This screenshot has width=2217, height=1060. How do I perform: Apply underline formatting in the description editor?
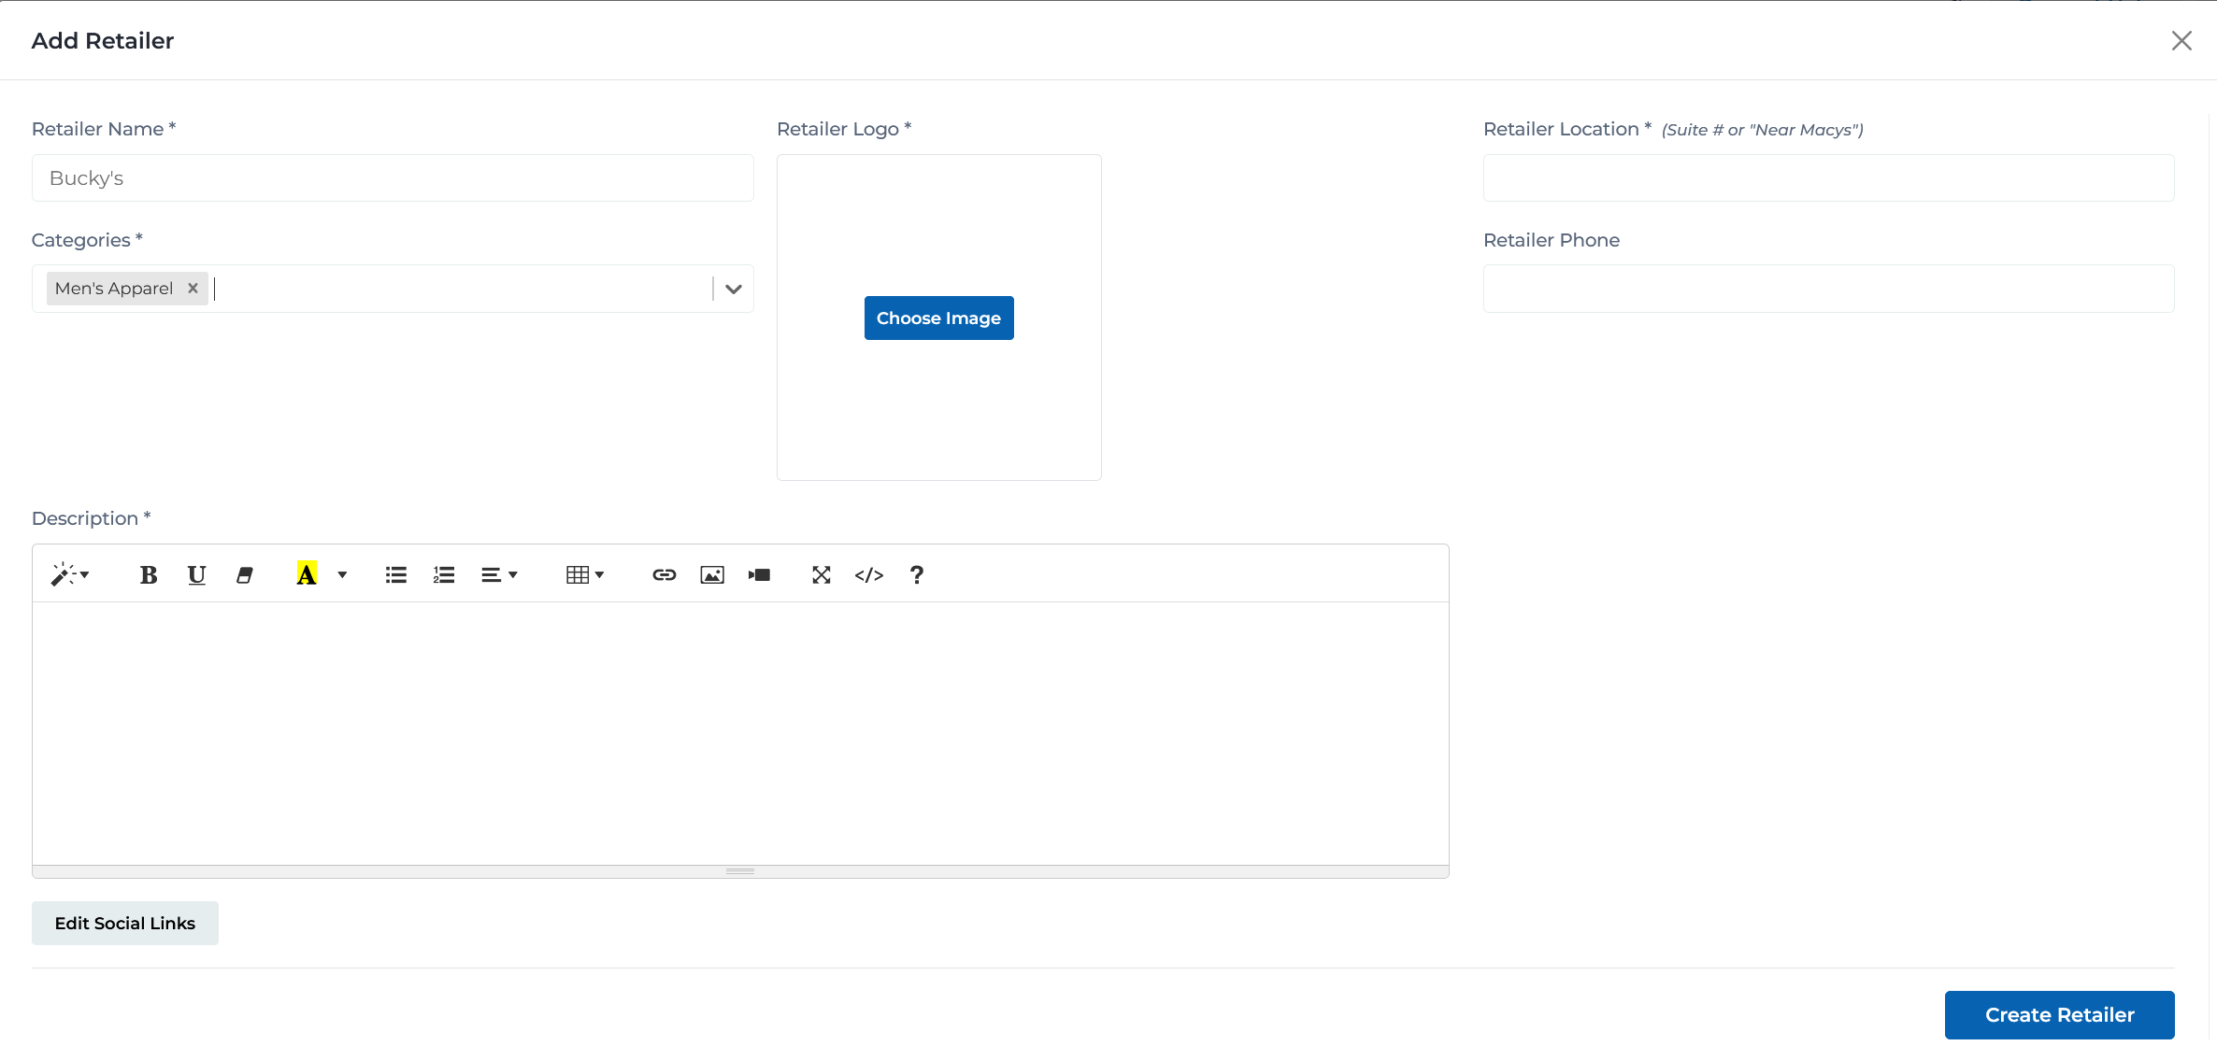196,574
